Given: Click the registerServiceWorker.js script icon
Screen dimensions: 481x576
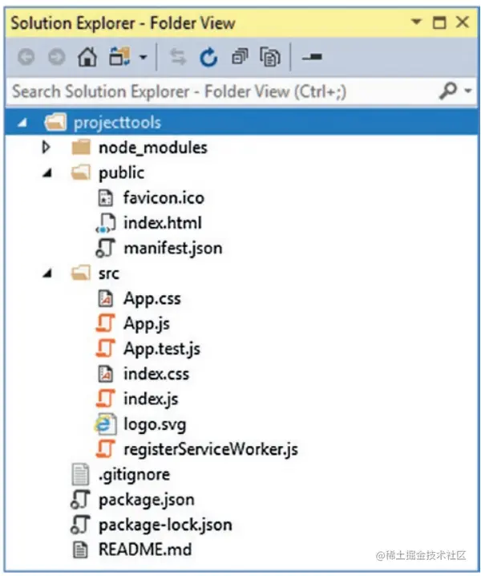Looking at the screenshot, I should pyautogui.click(x=106, y=449).
